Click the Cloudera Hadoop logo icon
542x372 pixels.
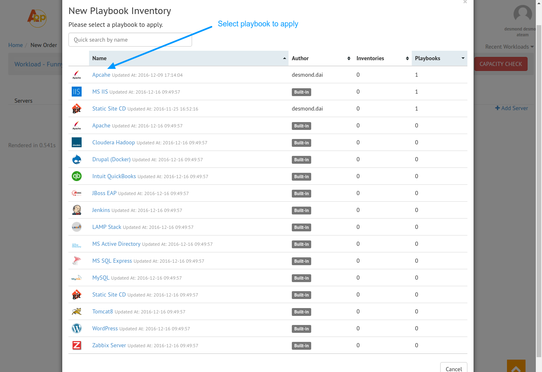[x=77, y=142]
